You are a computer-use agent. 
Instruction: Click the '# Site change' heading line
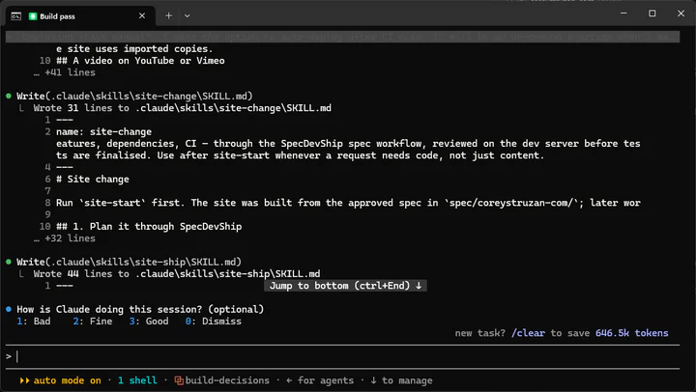coord(93,180)
